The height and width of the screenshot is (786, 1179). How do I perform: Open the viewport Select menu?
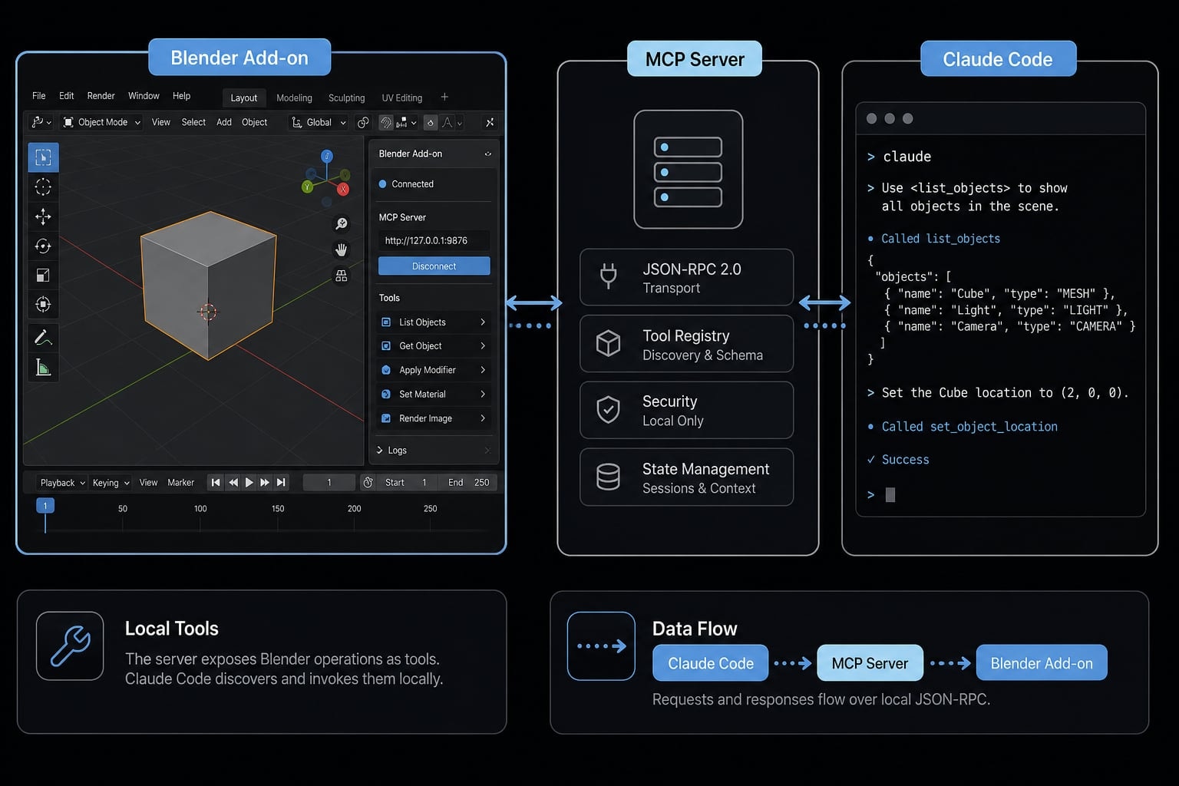pyautogui.click(x=193, y=122)
